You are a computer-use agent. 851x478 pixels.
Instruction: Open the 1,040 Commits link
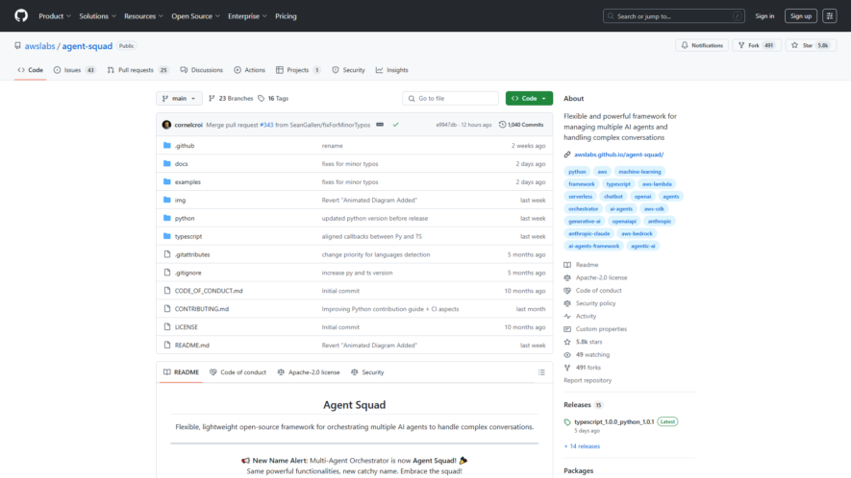(521, 125)
